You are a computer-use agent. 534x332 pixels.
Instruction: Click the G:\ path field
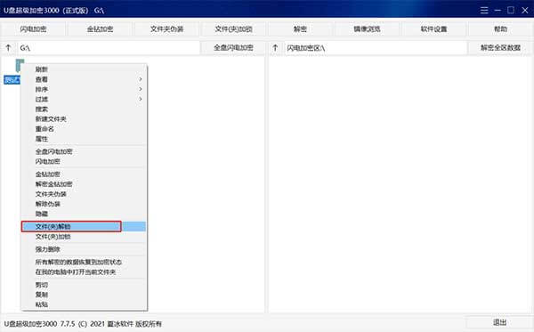pyautogui.click(x=109, y=48)
